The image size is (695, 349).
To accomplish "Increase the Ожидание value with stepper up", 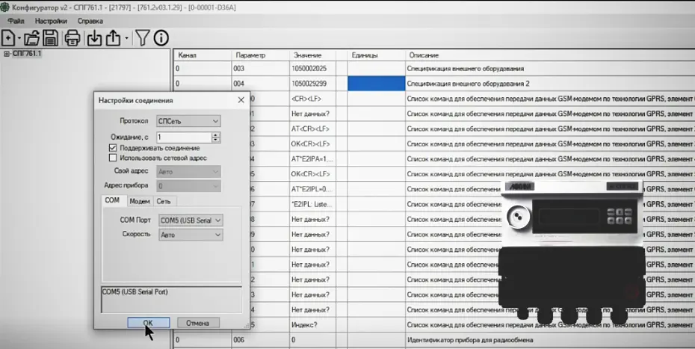I will coord(216,135).
